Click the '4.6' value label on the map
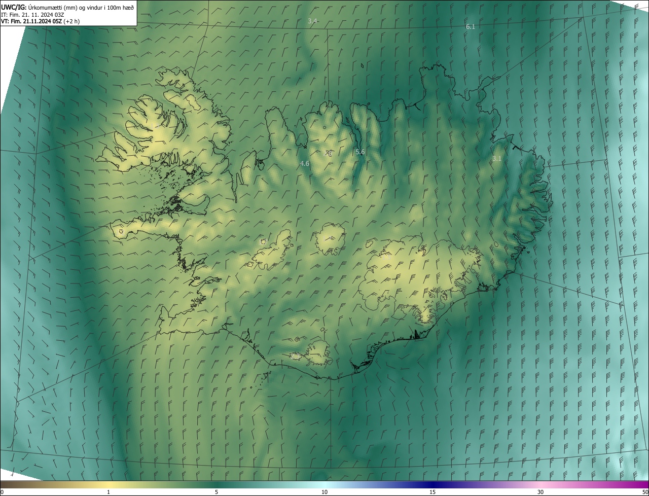This screenshot has width=649, height=496. coord(305,163)
